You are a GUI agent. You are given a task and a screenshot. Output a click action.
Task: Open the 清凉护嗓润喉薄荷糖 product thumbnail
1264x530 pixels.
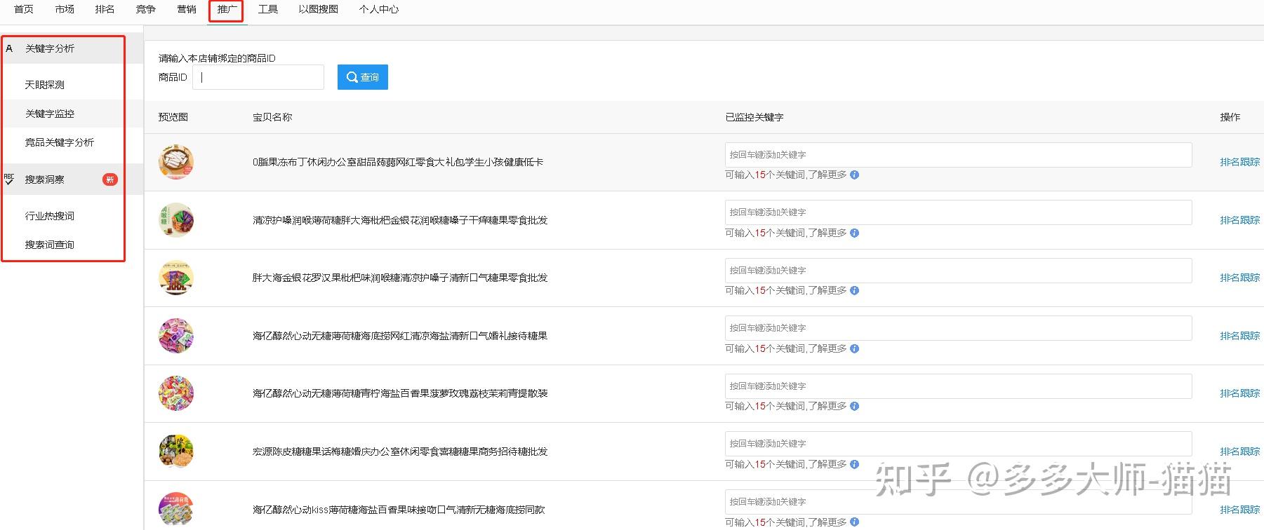pos(175,220)
